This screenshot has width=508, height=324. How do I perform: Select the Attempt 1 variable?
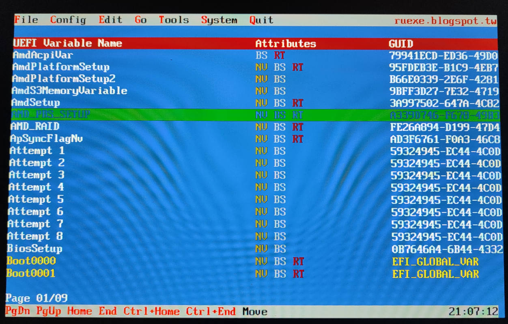coord(37,151)
